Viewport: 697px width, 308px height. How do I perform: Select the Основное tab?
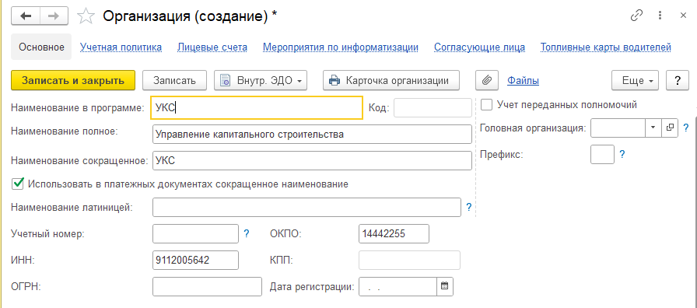(41, 47)
